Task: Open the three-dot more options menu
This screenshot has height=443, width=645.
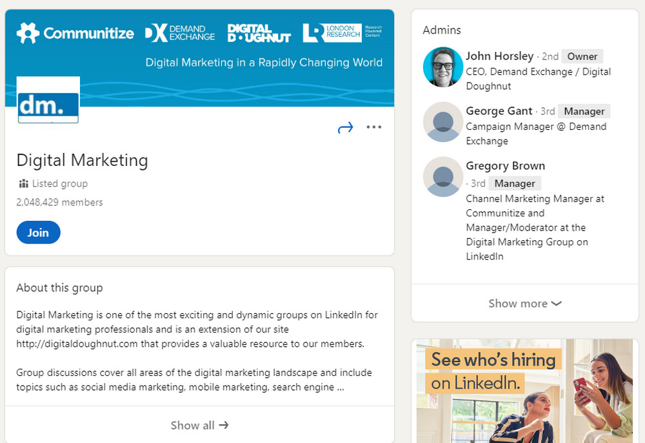Action: coord(374,127)
